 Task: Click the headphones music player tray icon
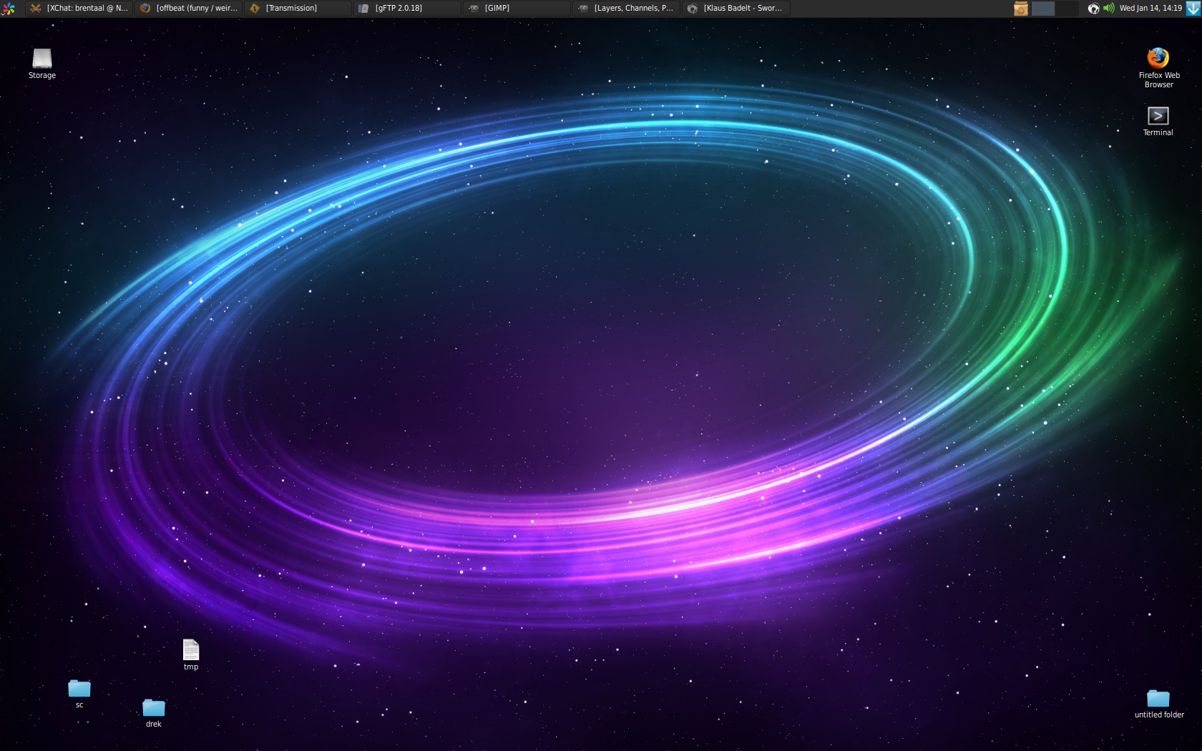coord(1093,9)
